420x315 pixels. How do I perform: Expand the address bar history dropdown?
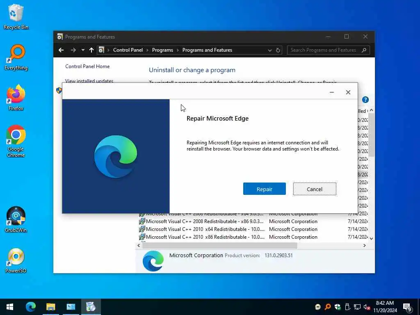269,50
